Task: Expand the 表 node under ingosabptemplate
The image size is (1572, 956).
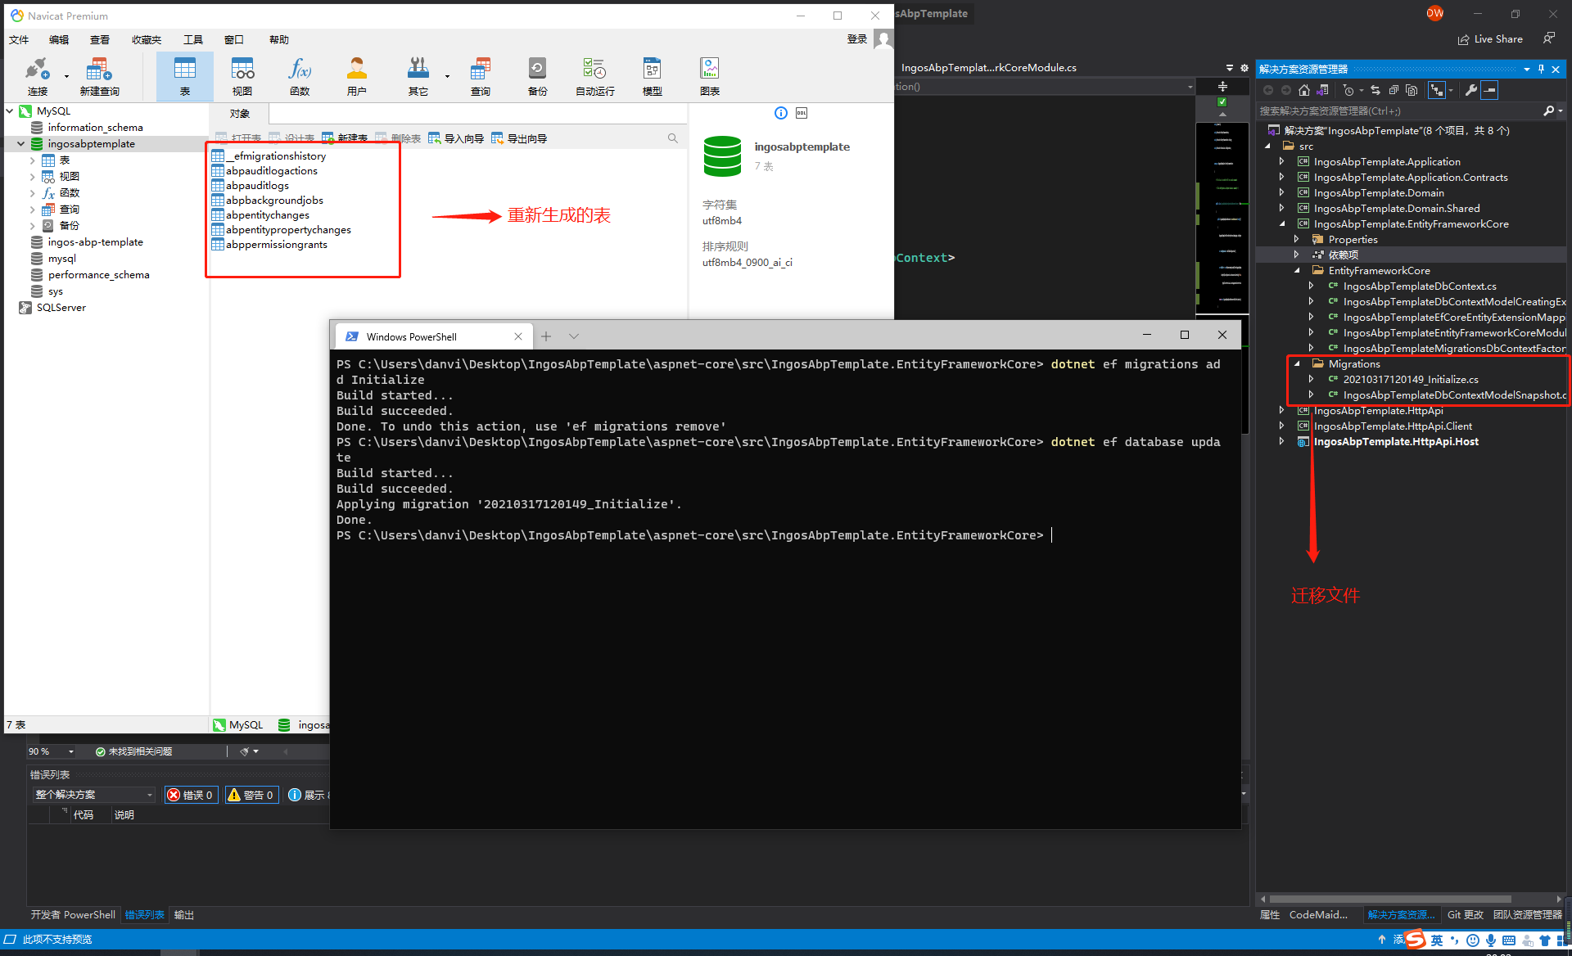Action: (32, 160)
